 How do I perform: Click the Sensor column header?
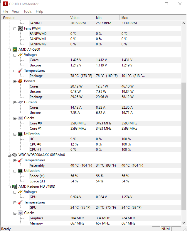(35, 18)
